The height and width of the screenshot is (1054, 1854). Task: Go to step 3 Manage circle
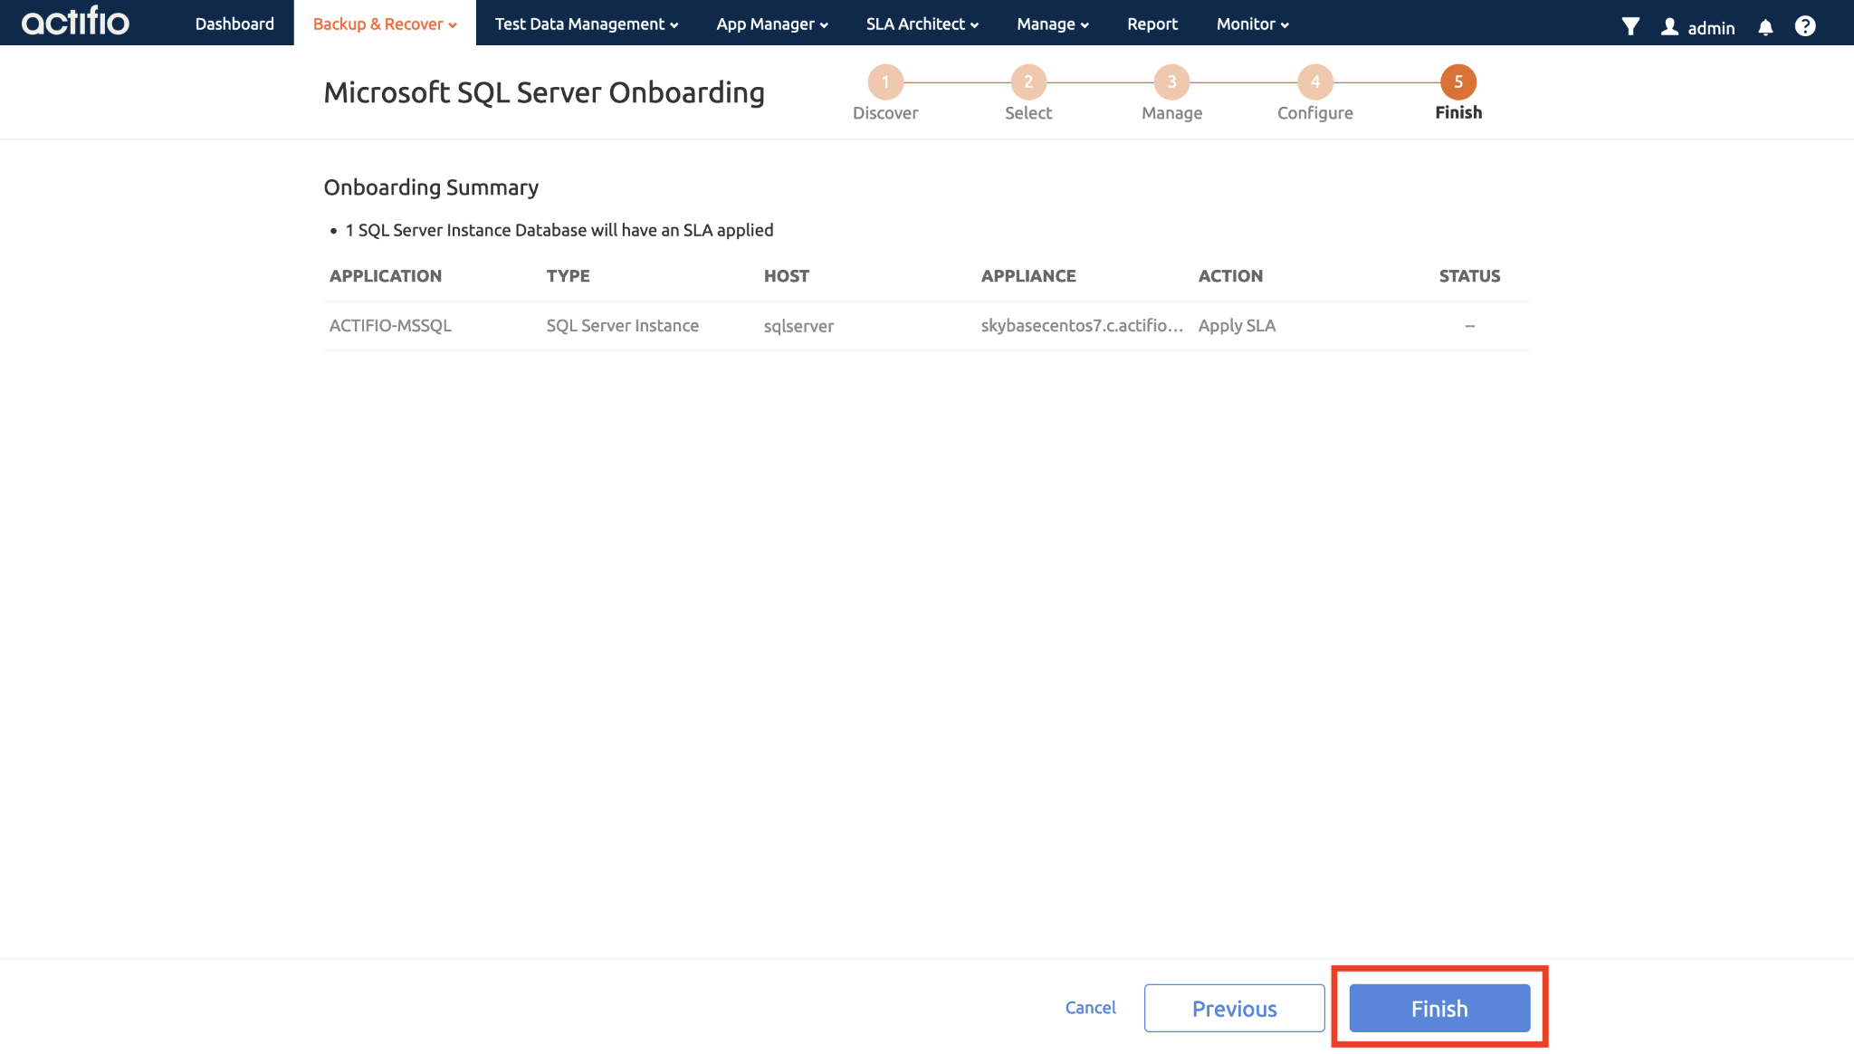1171,81
